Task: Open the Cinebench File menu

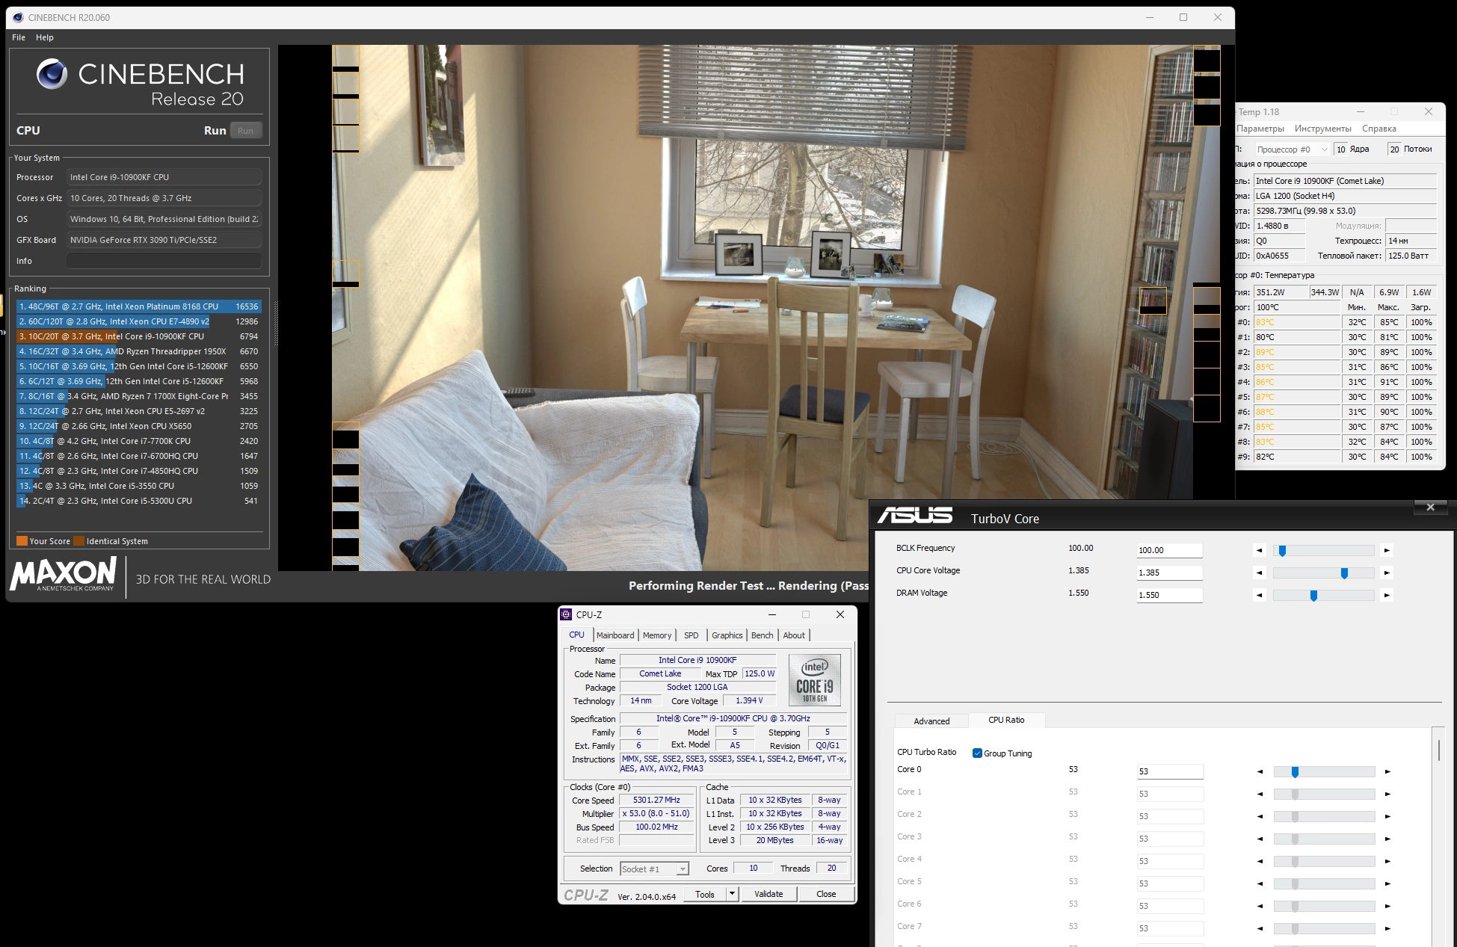Action: click(x=19, y=37)
